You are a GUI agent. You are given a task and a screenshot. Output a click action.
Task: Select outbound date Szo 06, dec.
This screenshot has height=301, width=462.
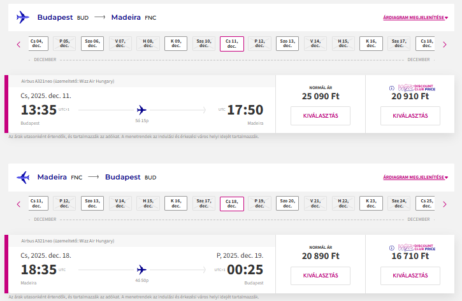pyautogui.click(x=92, y=43)
